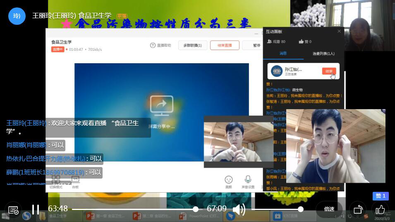Open the 倍速 playback speed menu
The width and height of the screenshot is (395, 222).
[x=329, y=209]
